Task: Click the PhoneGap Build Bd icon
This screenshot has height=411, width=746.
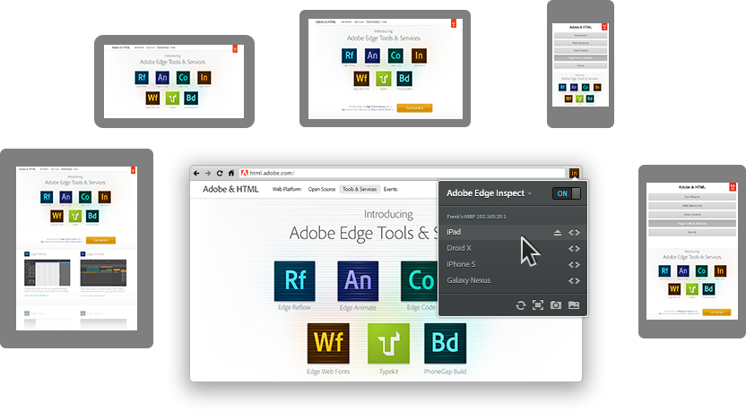Action: click(446, 343)
